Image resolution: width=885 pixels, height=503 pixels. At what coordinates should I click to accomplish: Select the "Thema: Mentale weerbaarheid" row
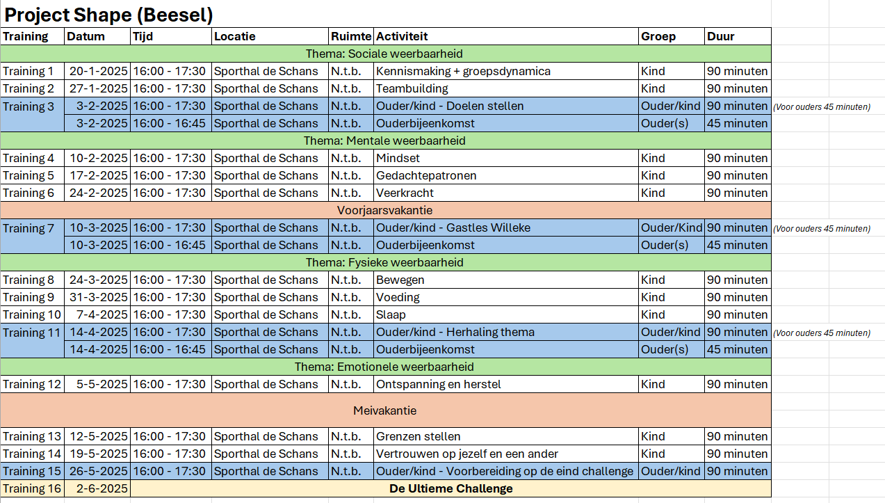(x=386, y=141)
